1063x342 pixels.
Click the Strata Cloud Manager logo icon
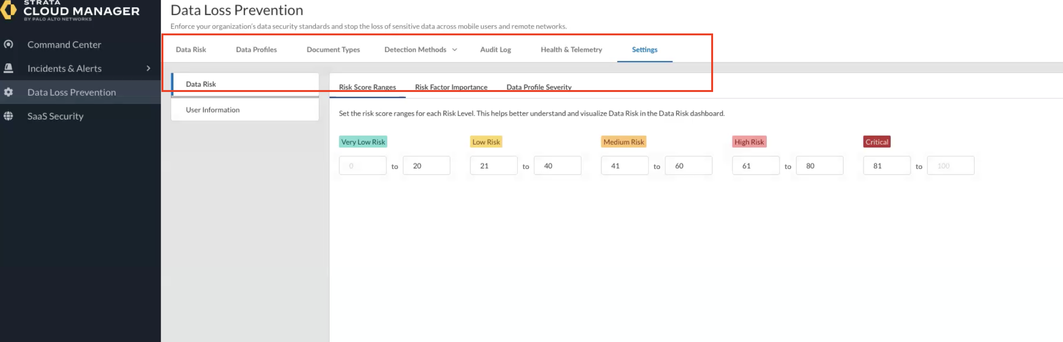click(x=8, y=10)
